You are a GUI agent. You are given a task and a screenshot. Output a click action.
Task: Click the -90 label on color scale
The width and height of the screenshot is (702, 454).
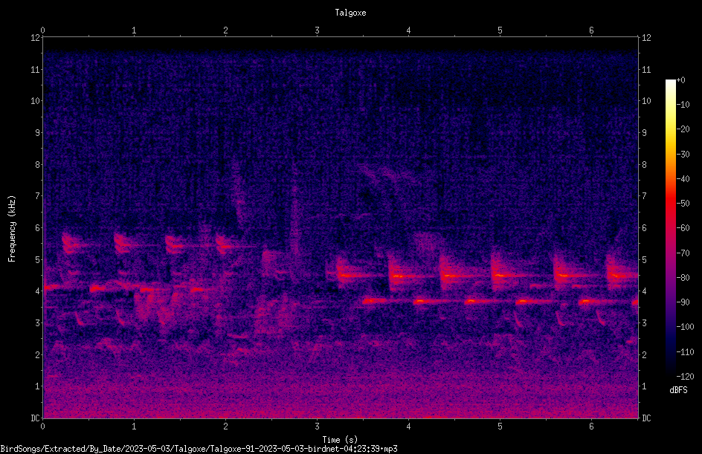coord(683,302)
